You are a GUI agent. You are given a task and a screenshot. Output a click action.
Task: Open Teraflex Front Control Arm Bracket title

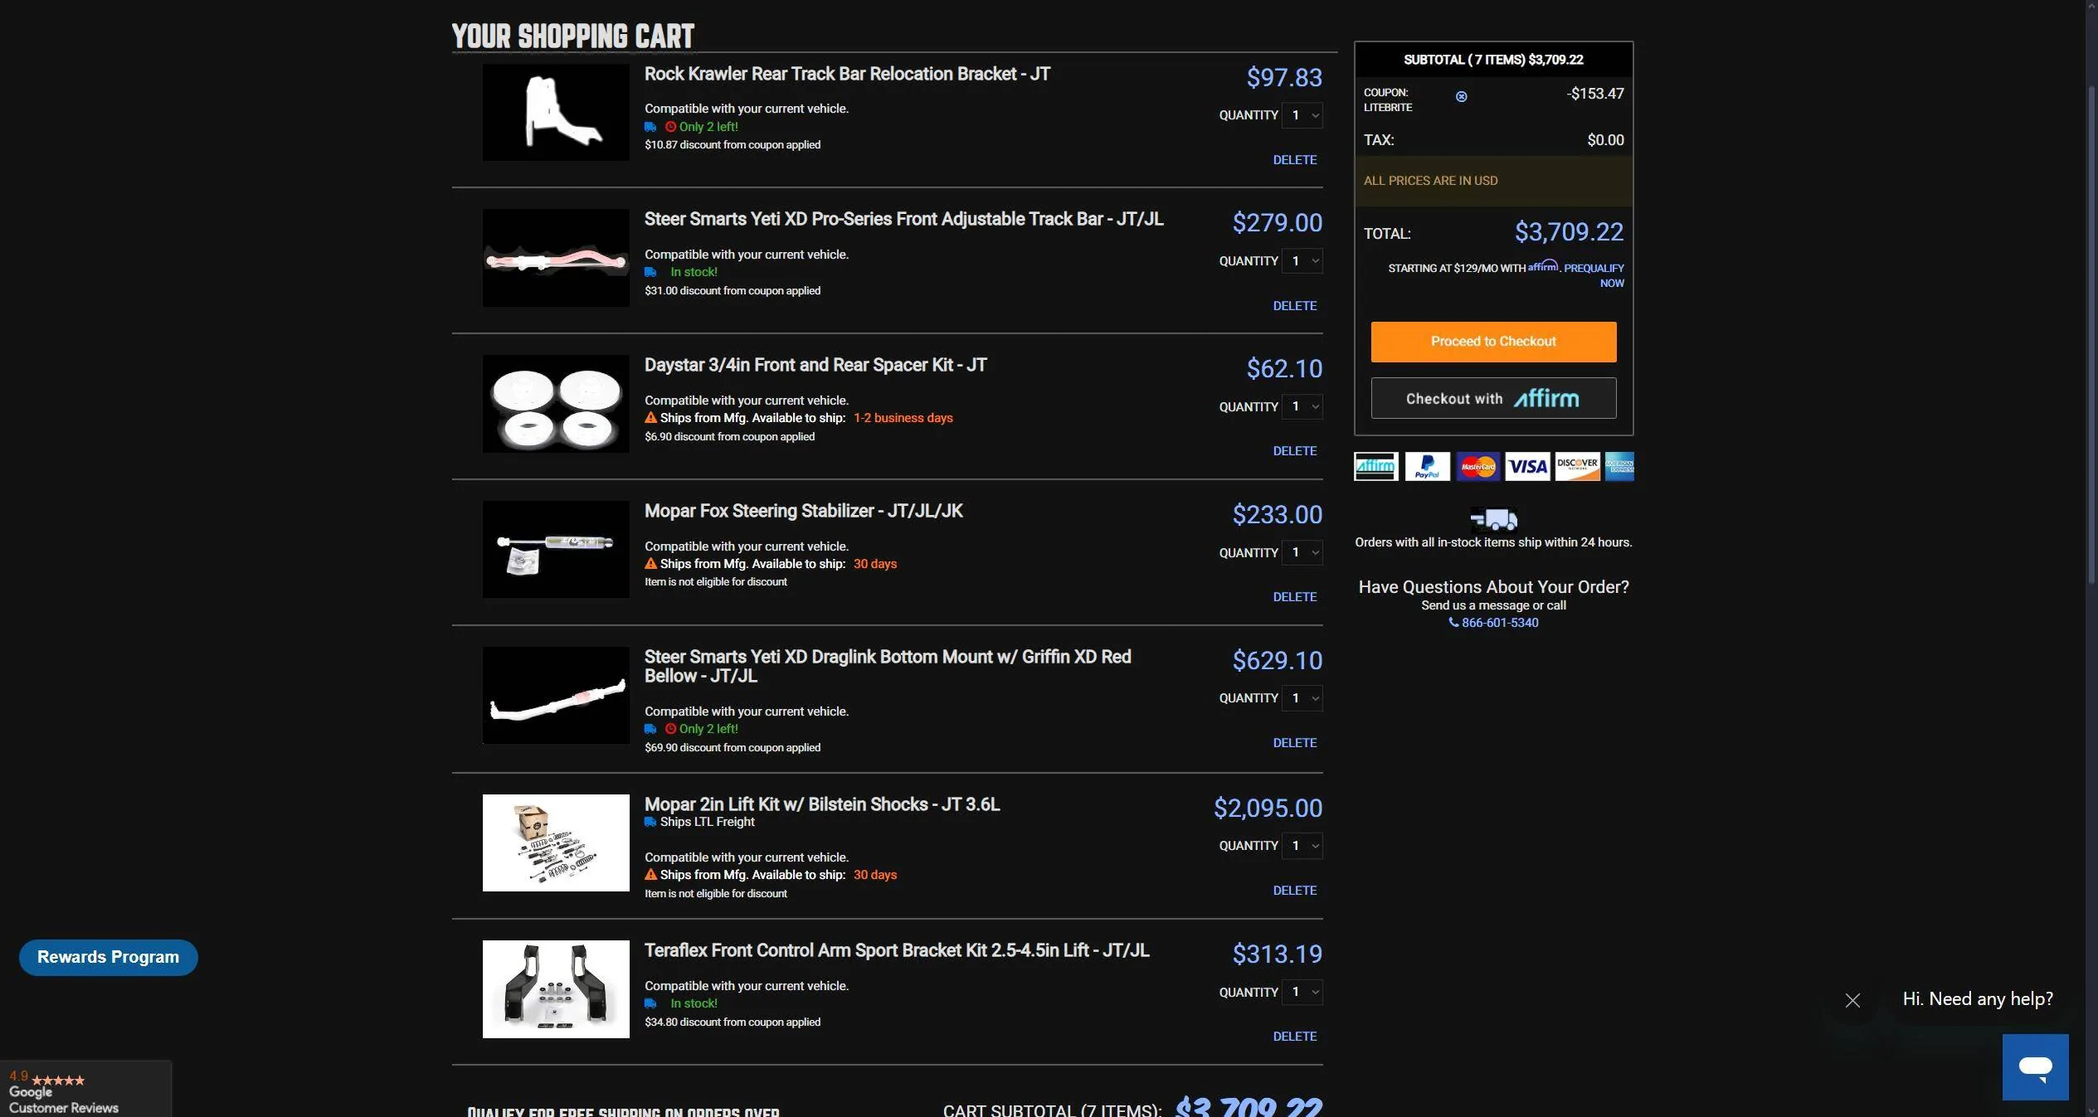[x=897, y=950]
